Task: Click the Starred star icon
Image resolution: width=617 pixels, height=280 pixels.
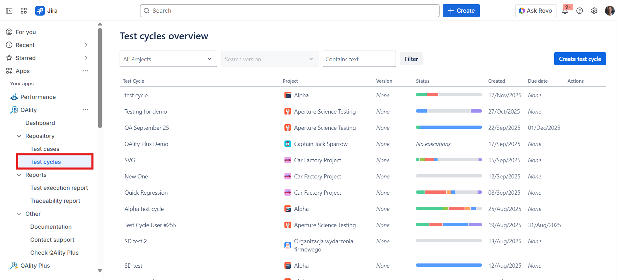Action: click(x=9, y=58)
